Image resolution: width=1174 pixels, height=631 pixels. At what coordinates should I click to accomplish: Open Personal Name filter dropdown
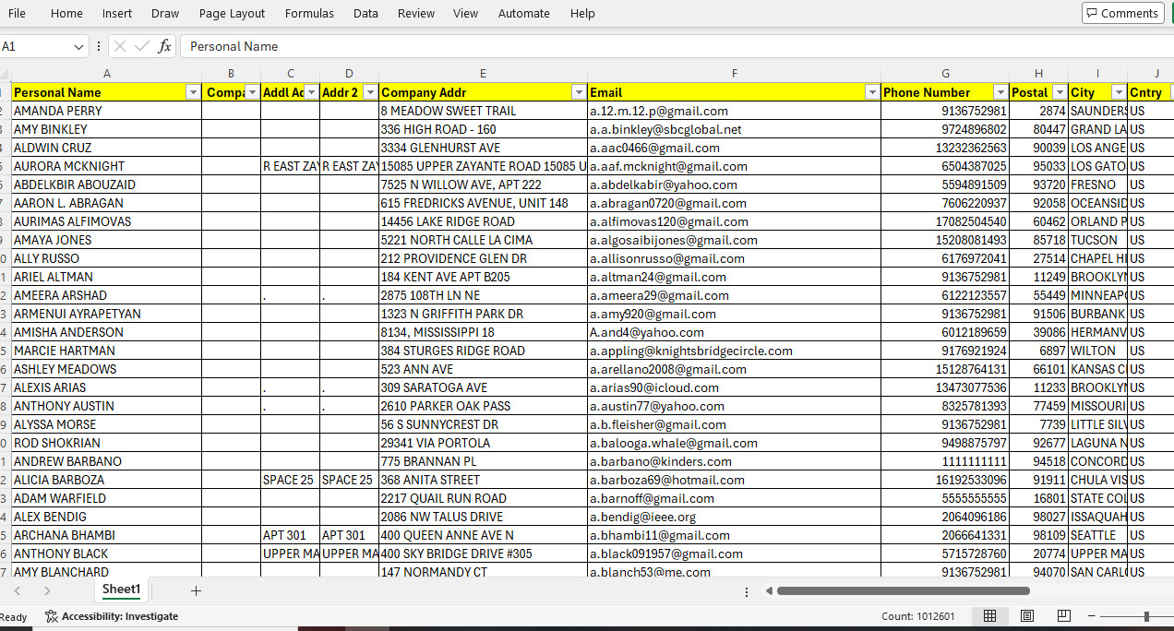click(193, 92)
